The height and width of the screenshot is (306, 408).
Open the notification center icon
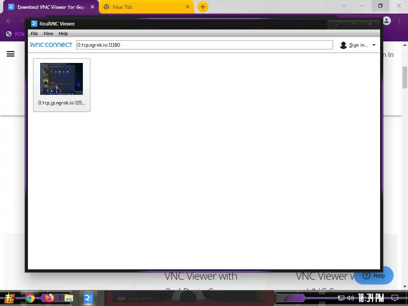tap(395, 298)
